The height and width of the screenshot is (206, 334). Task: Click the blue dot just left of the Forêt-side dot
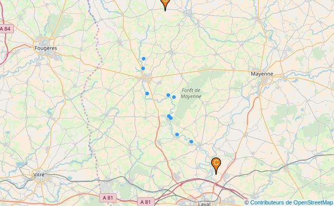point(168,95)
